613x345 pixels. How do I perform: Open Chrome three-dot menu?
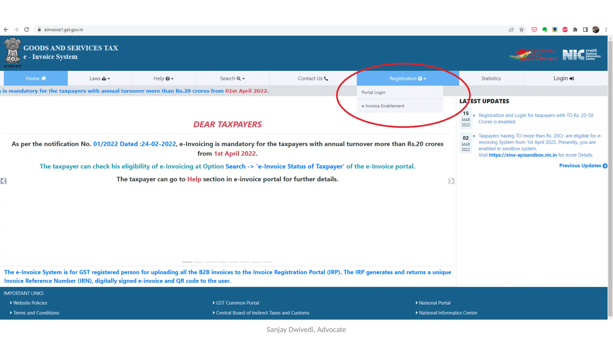tap(606, 30)
